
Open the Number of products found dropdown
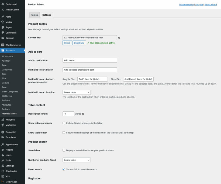pos(76,160)
